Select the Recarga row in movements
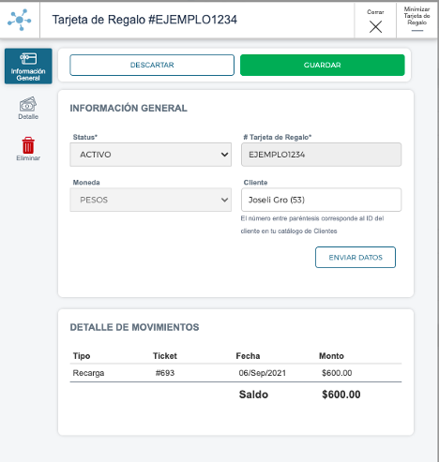The width and height of the screenshot is (439, 462). (235, 373)
